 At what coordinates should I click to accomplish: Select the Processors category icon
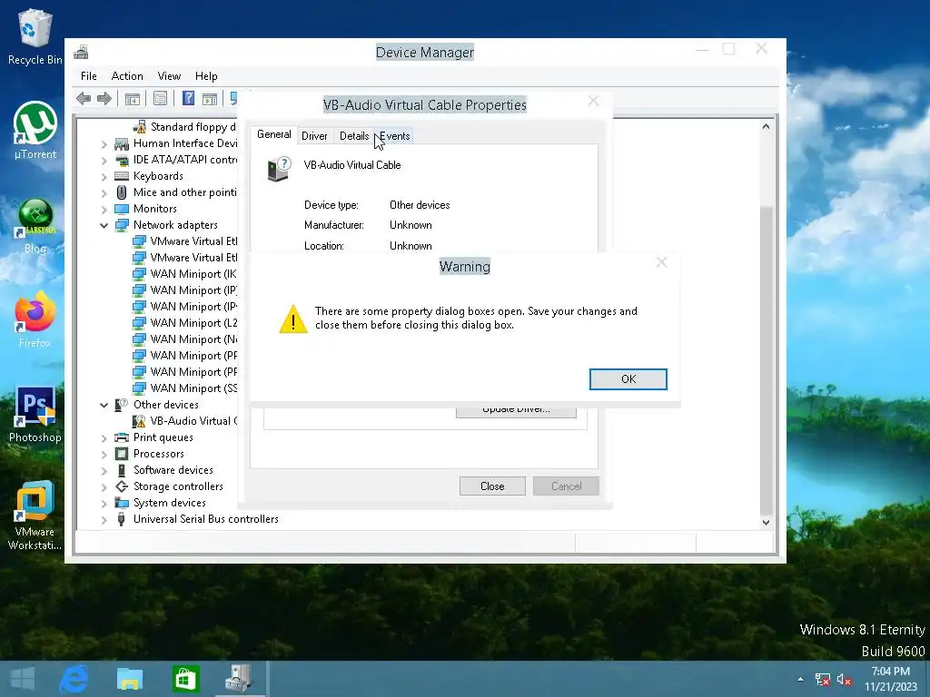point(122,454)
